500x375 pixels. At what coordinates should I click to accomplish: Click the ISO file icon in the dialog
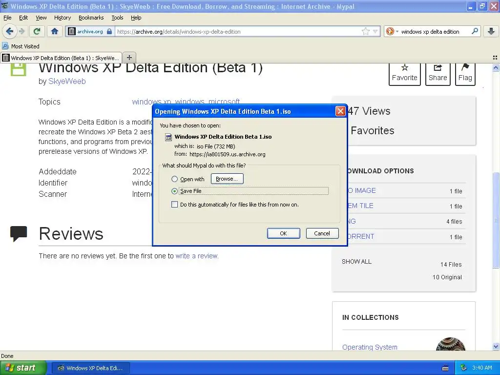click(x=168, y=137)
